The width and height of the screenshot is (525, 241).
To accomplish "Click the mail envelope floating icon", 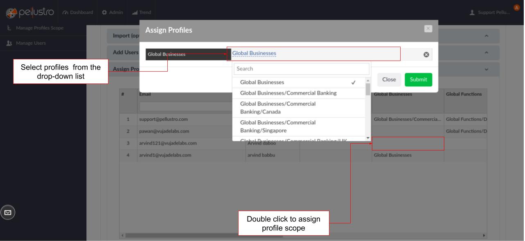I will tap(8, 212).
